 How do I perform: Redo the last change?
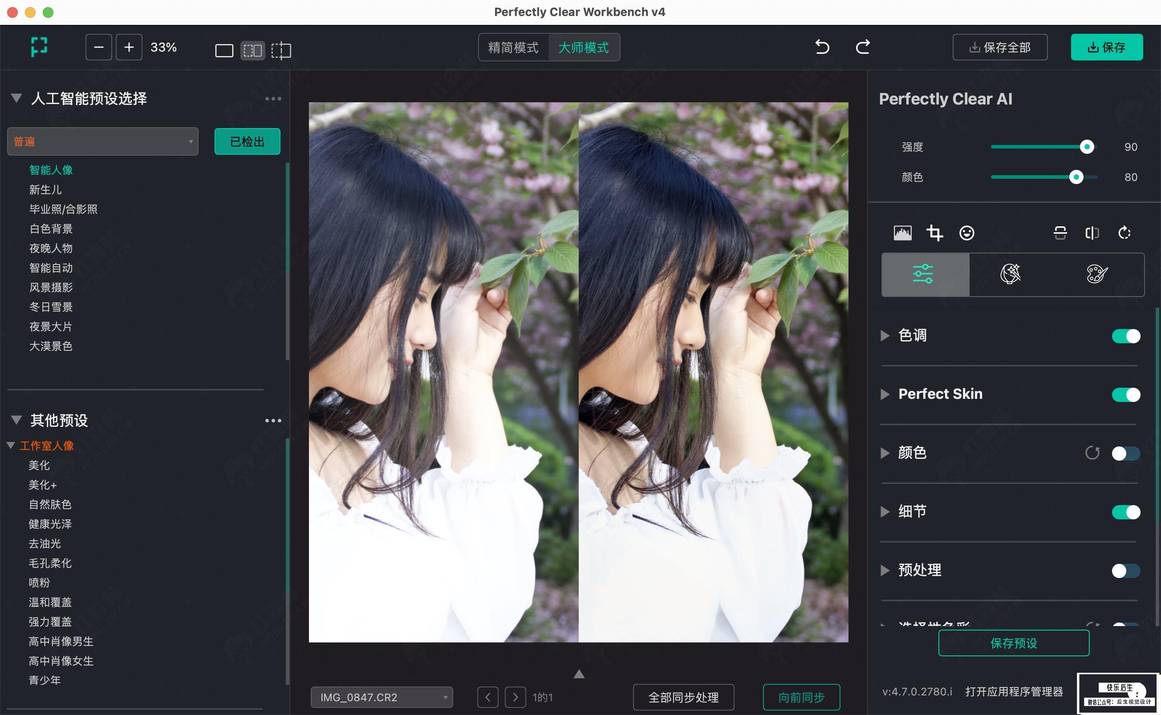[x=862, y=47]
